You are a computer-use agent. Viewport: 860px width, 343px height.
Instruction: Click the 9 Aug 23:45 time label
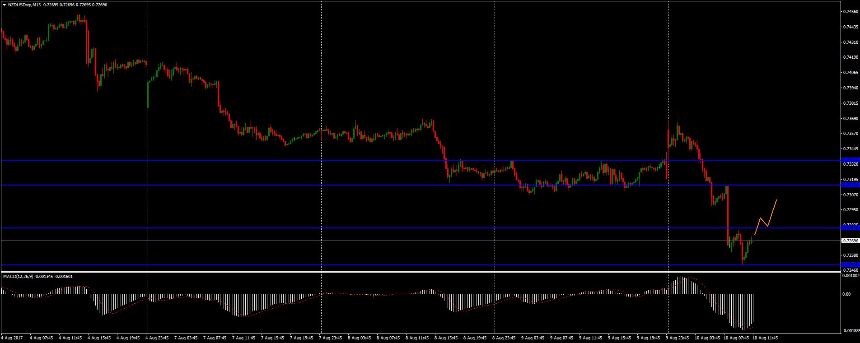tap(678, 338)
